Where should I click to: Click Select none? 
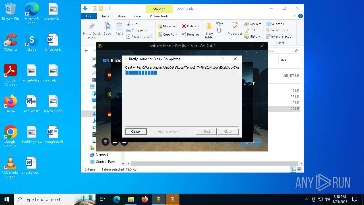277,30
